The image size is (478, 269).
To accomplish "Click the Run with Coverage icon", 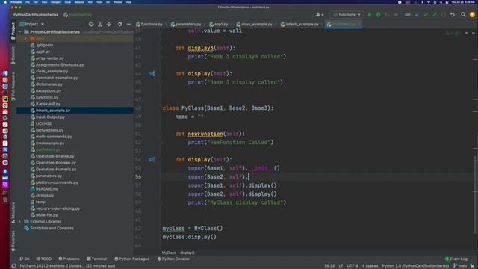I will click(387, 15).
